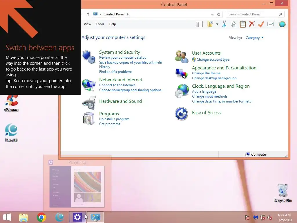Open Hardware and Sound category
Screen dimensions: 297x223
tap(120, 101)
